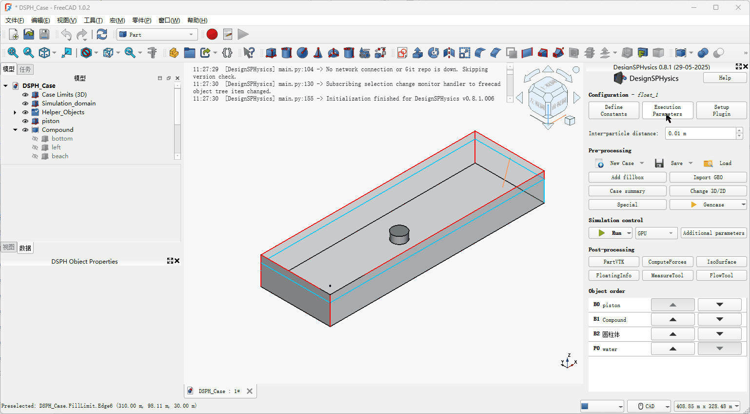Open the 宏(M) macro menu
This screenshot has height=414, width=750.
click(117, 21)
